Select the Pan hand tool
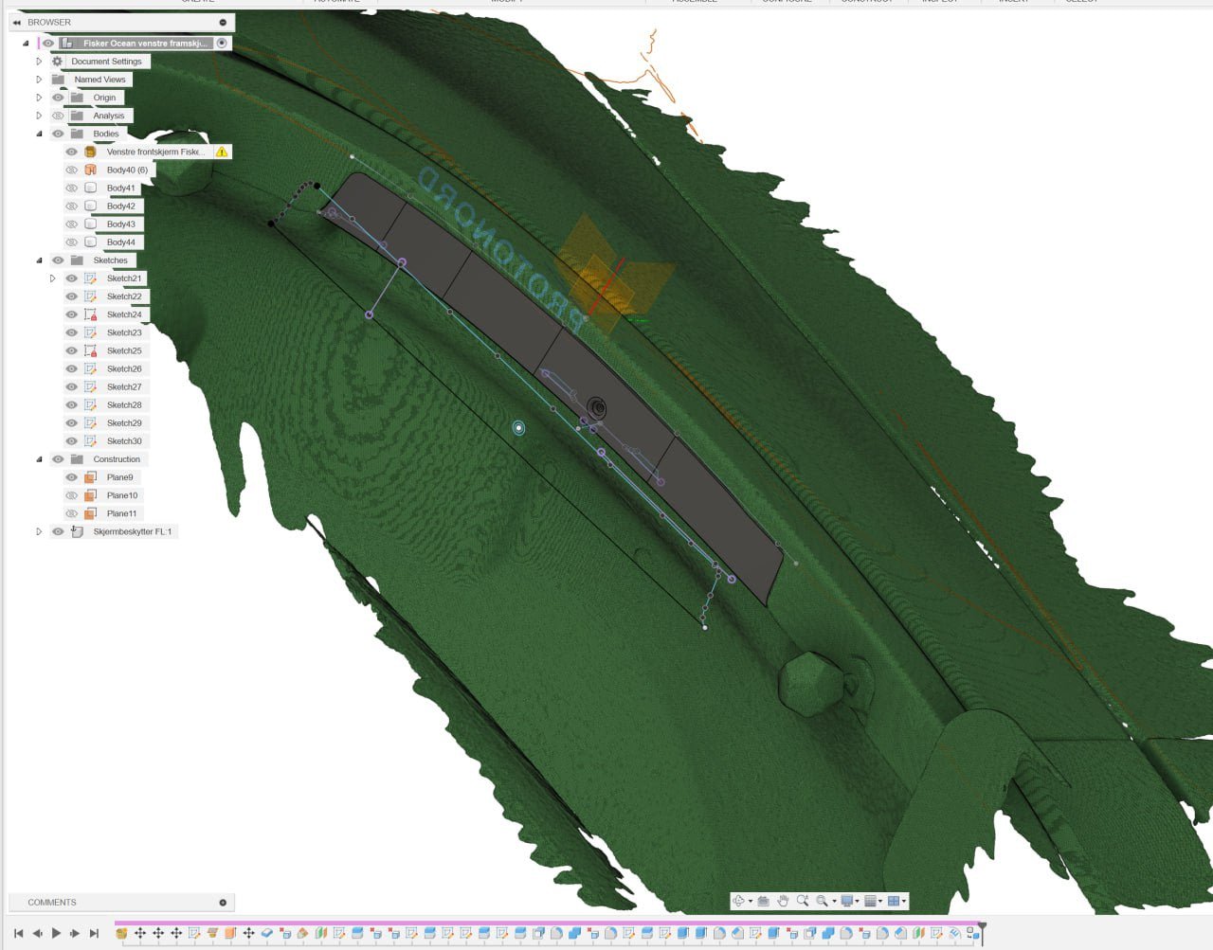Image resolution: width=1213 pixels, height=950 pixels. [783, 901]
